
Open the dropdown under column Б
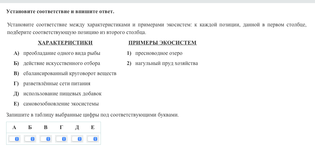click(30, 139)
